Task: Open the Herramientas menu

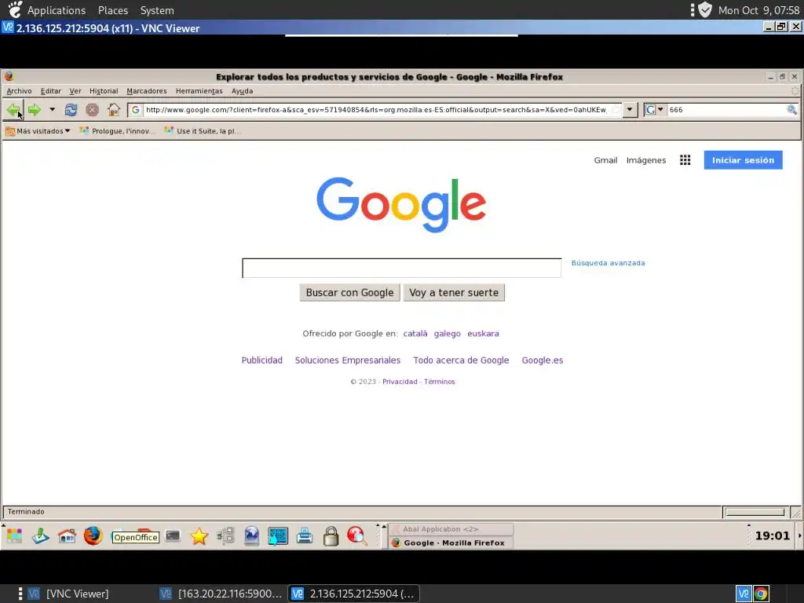Action: 199,91
